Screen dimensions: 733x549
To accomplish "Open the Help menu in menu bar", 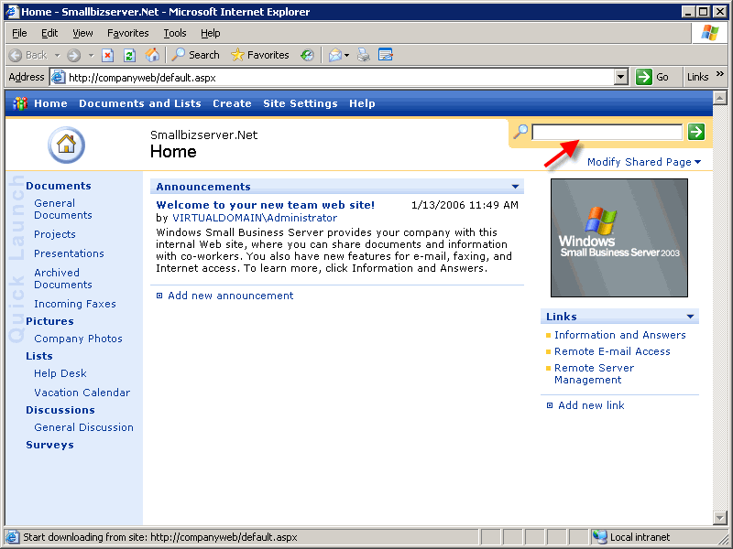I will [x=211, y=33].
